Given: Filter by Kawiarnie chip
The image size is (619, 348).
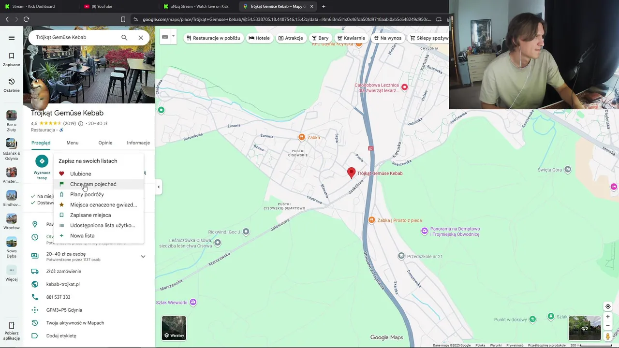Looking at the screenshot, I should pos(351,38).
